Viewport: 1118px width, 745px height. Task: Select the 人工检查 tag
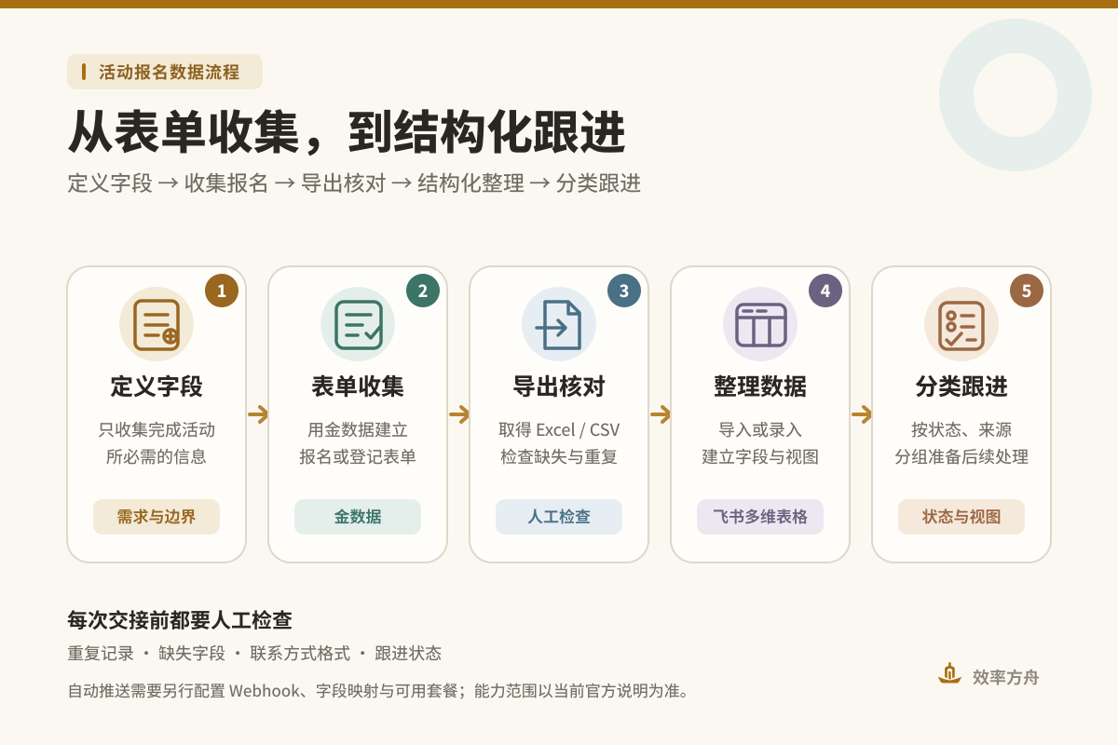(559, 517)
